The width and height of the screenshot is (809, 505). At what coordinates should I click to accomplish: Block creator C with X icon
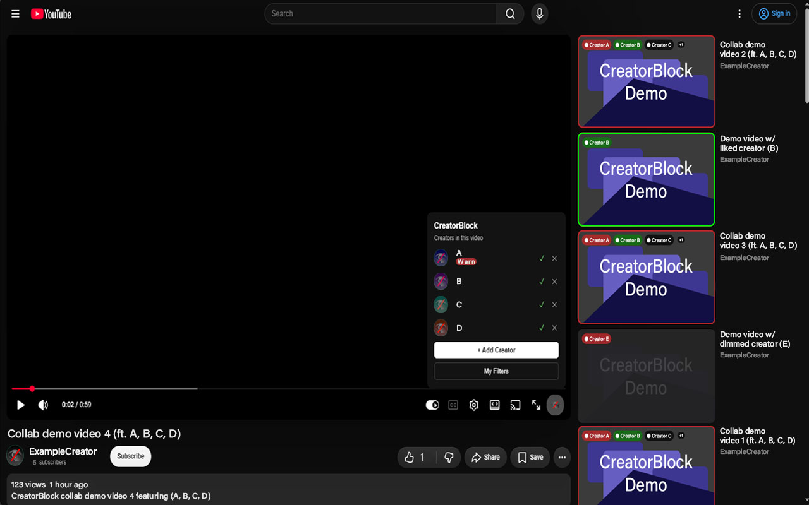coord(554,304)
